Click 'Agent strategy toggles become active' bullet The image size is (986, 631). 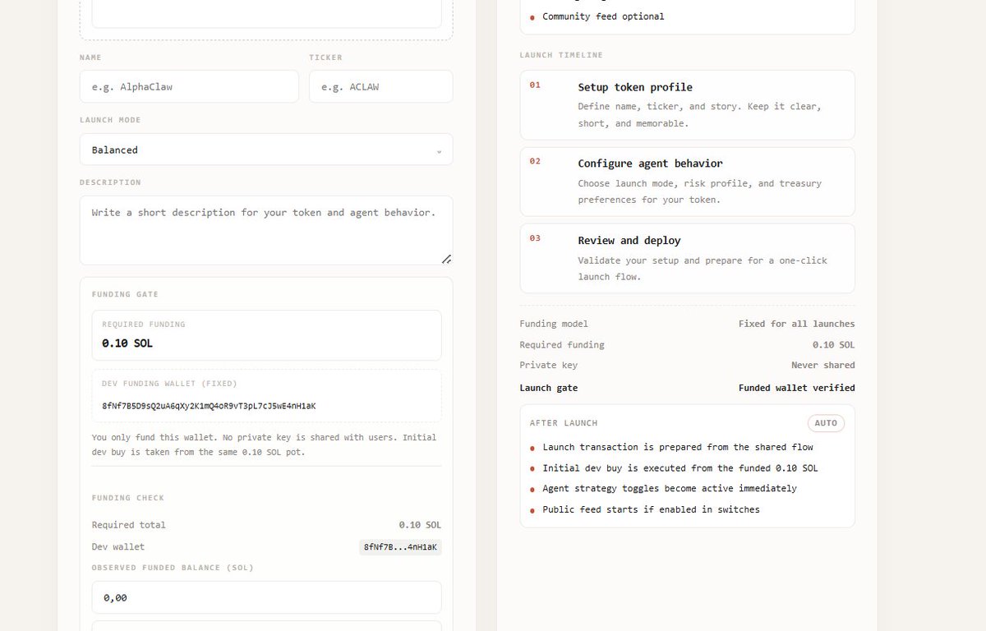[x=670, y=488]
